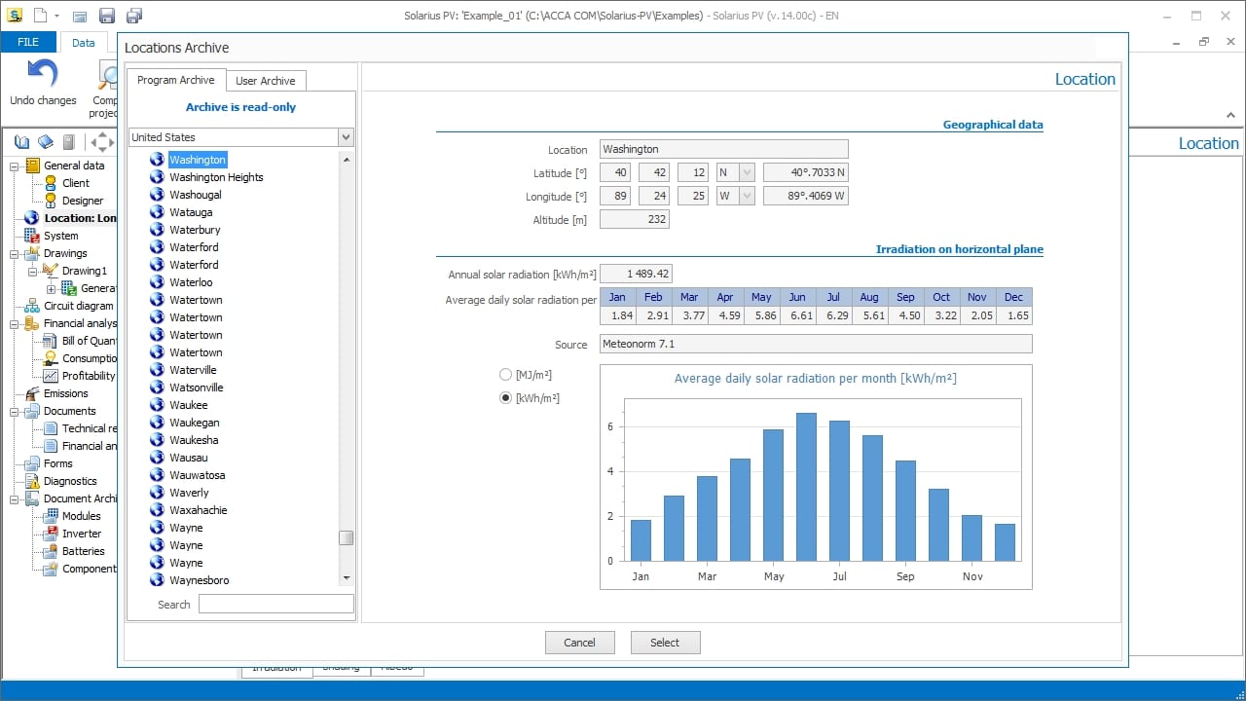This screenshot has height=701, width=1246.
Task: Click the Altitude field showing 232
Action: click(x=634, y=219)
